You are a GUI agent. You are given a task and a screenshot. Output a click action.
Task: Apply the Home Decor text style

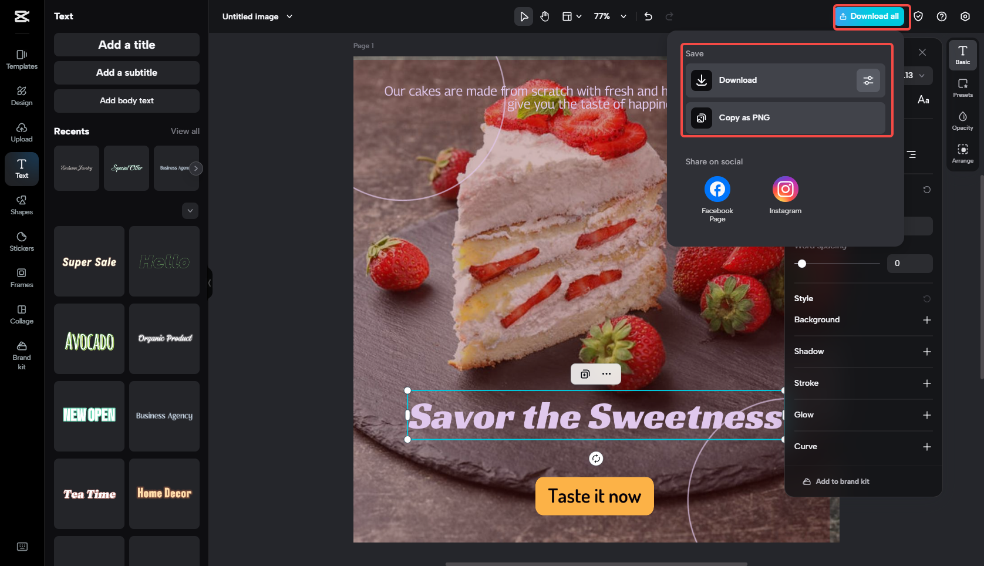tap(164, 494)
